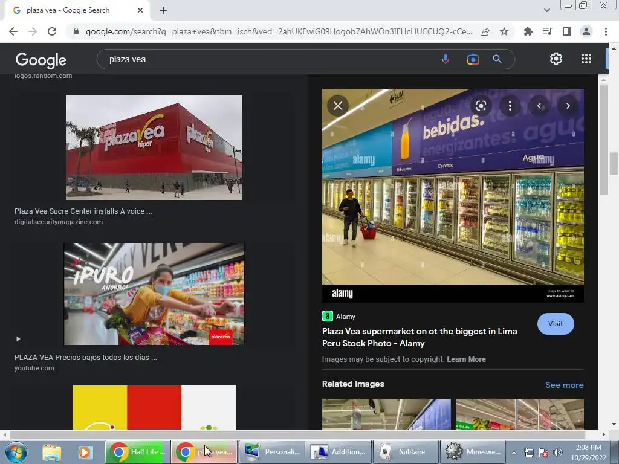The height and width of the screenshot is (464, 619).
Task: Open the Alamy source link
Action: click(x=339, y=317)
